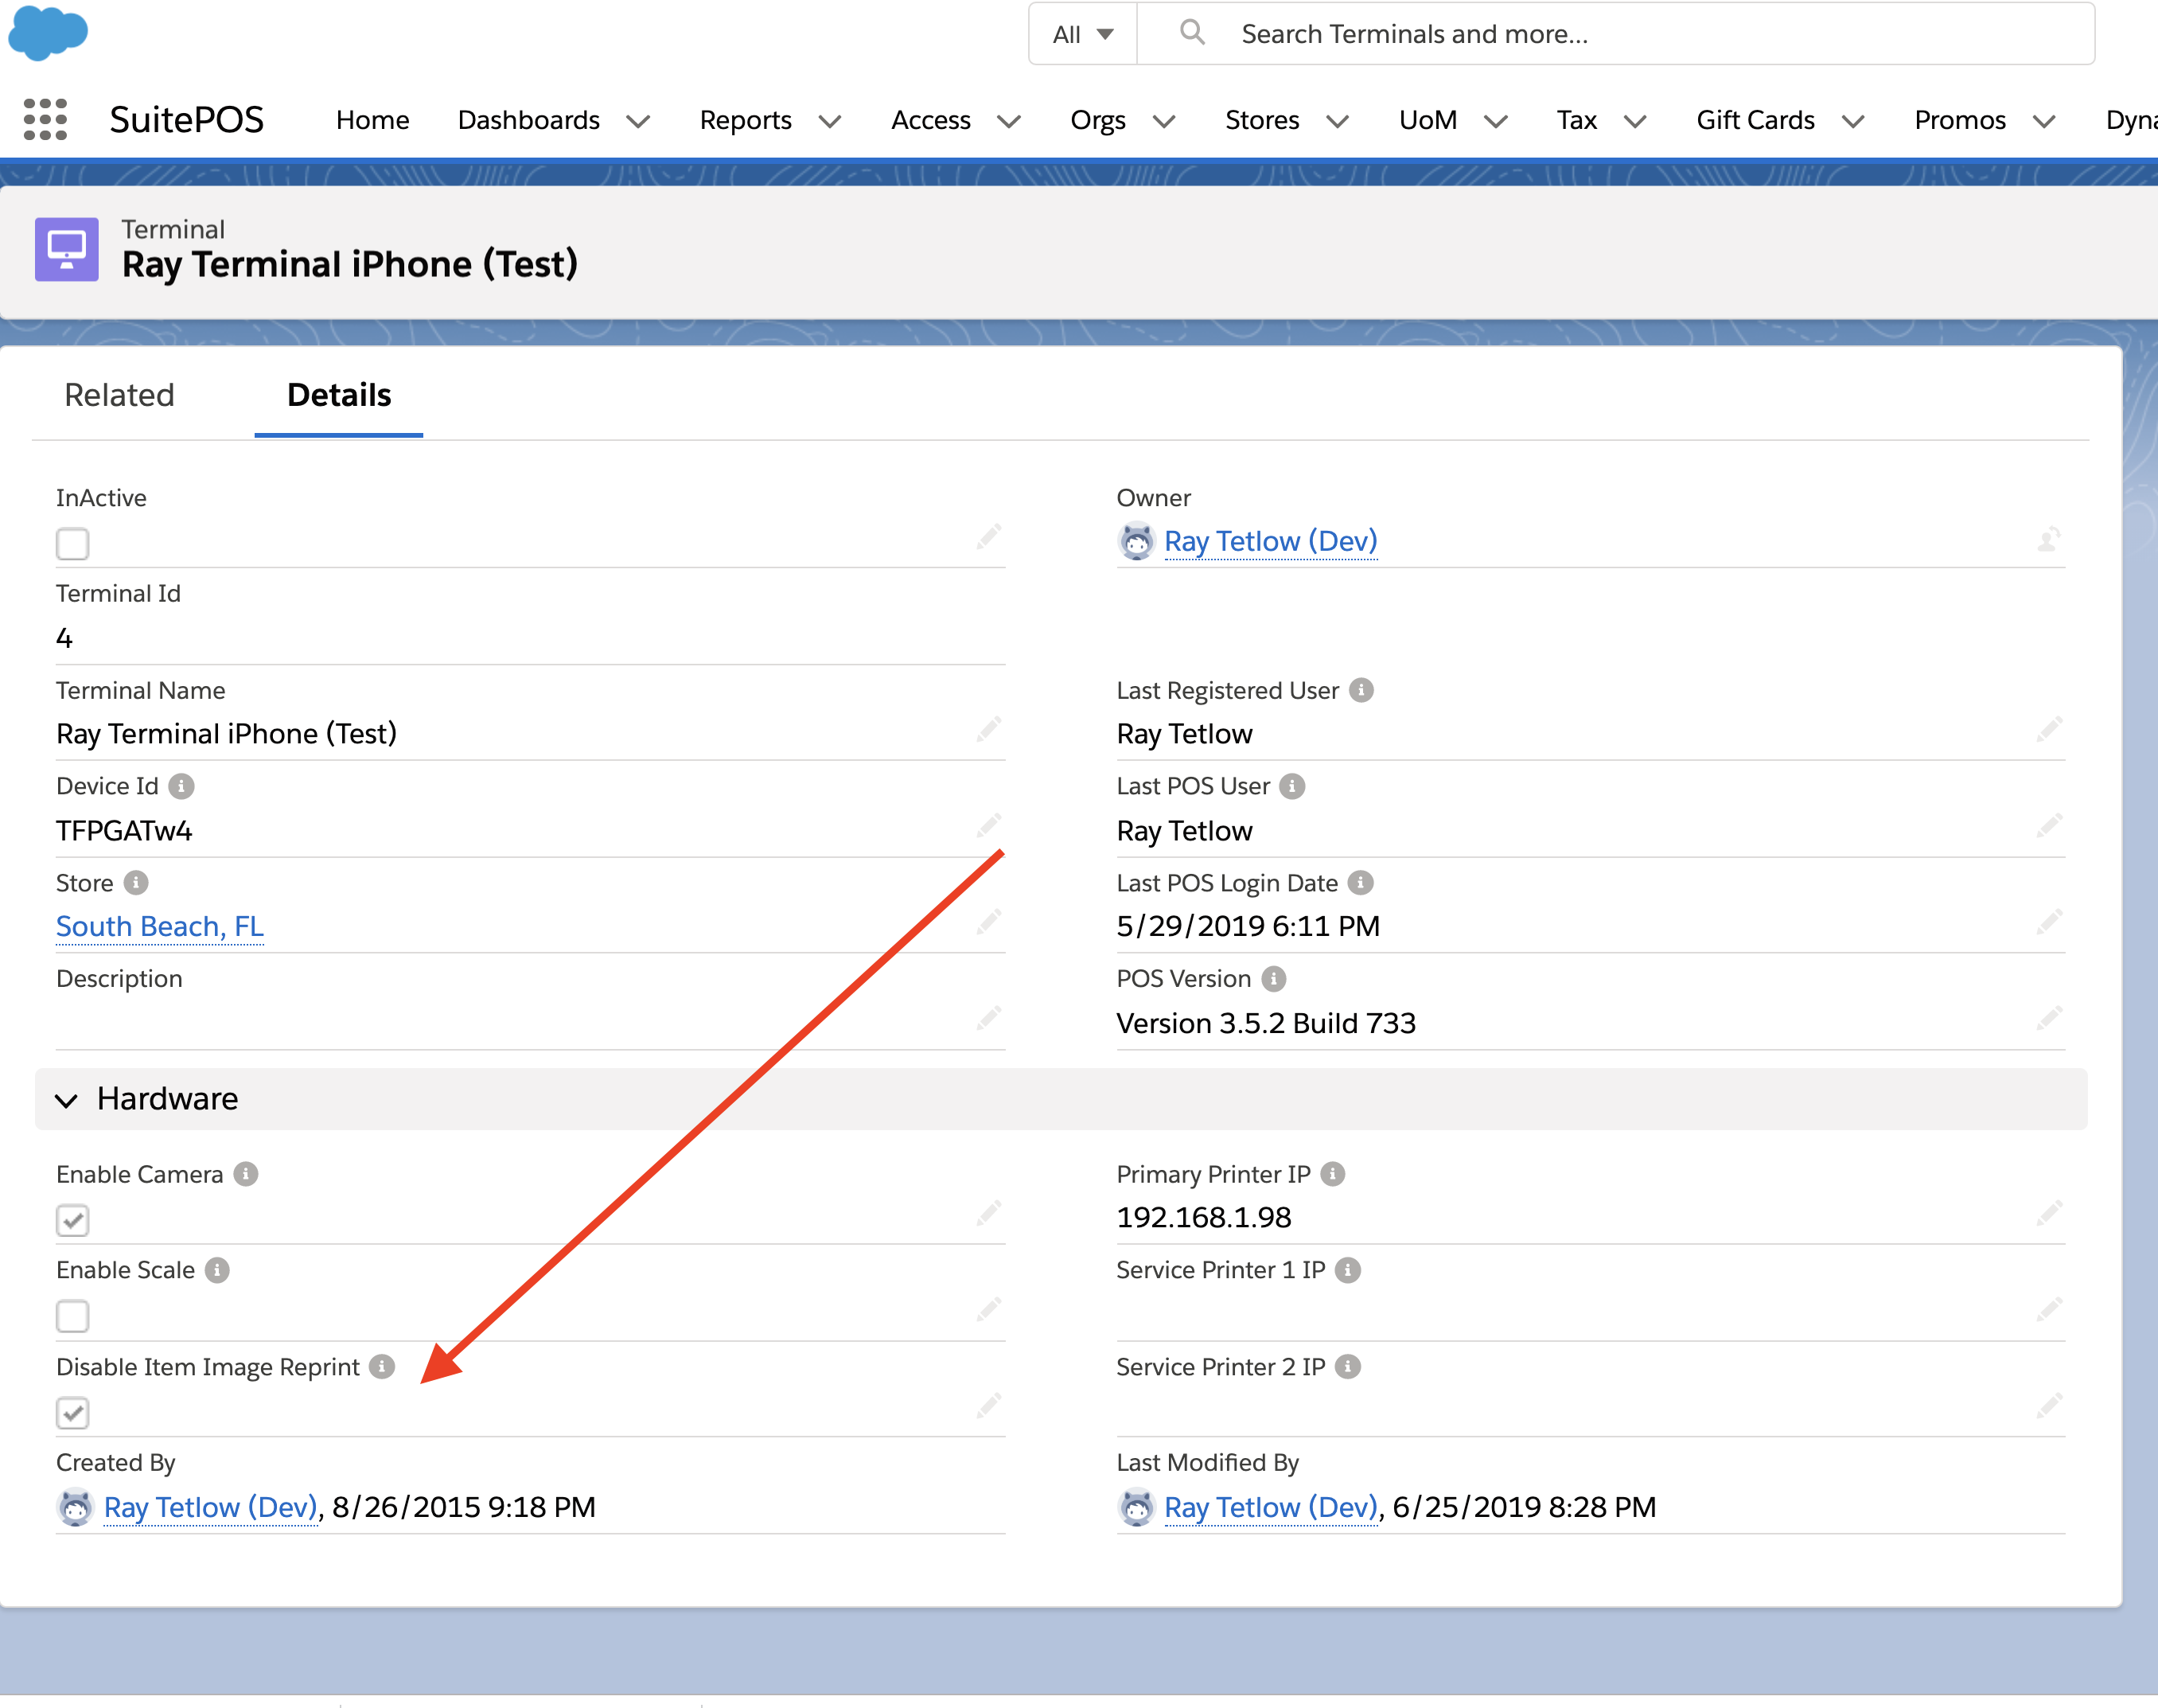
Task: Click the edit pencil for Terminal Name
Action: pos(987,730)
